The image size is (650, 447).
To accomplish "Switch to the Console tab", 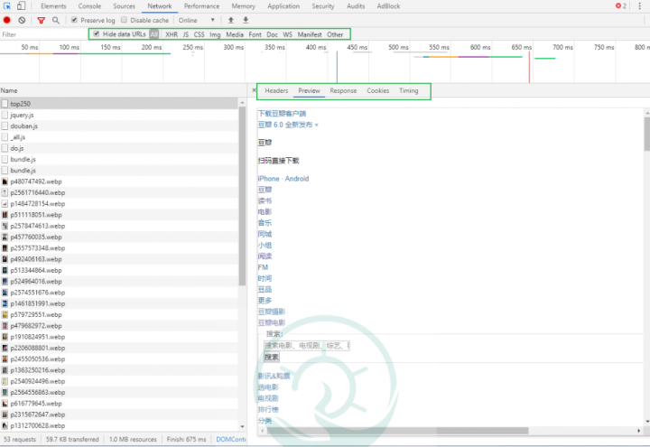I will (89, 6).
